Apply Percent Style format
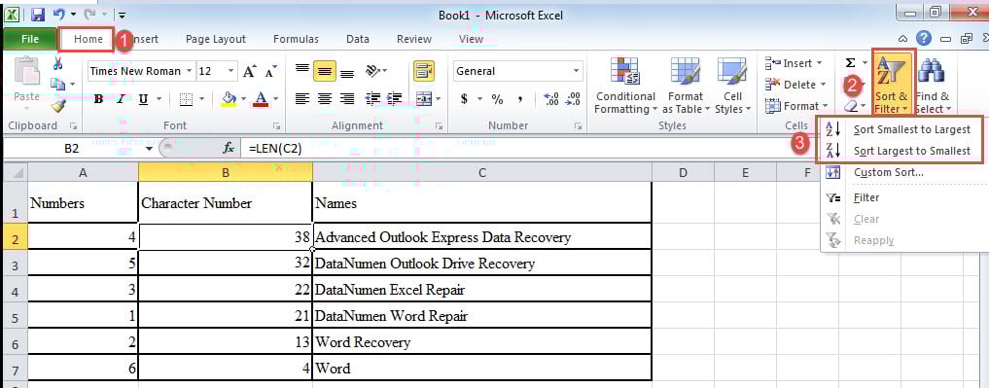The width and height of the screenshot is (989, 388). [x=497, y=99]
